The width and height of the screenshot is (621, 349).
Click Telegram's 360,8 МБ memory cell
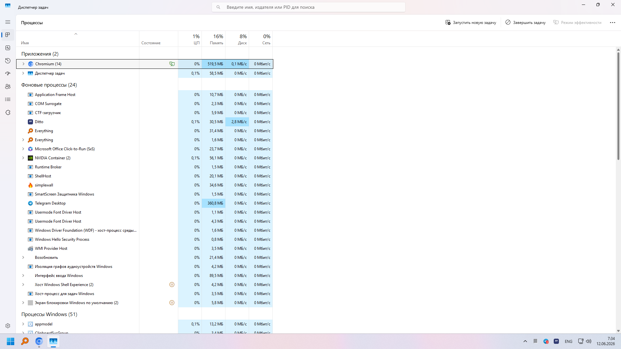tap(213, 203)
